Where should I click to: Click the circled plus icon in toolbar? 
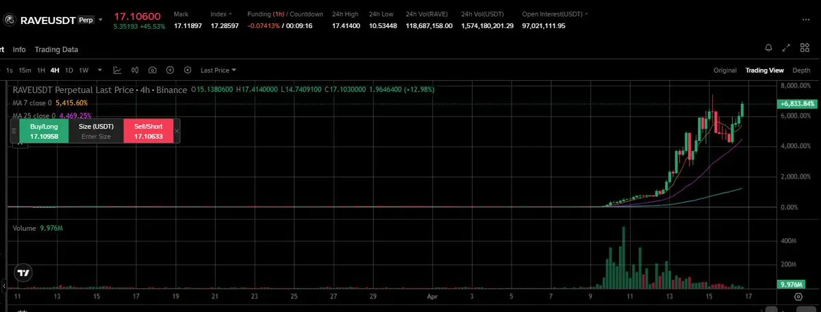(170, 70)
